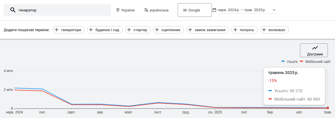
Task: Add the сцепление search term
Action: pos(168,30)
